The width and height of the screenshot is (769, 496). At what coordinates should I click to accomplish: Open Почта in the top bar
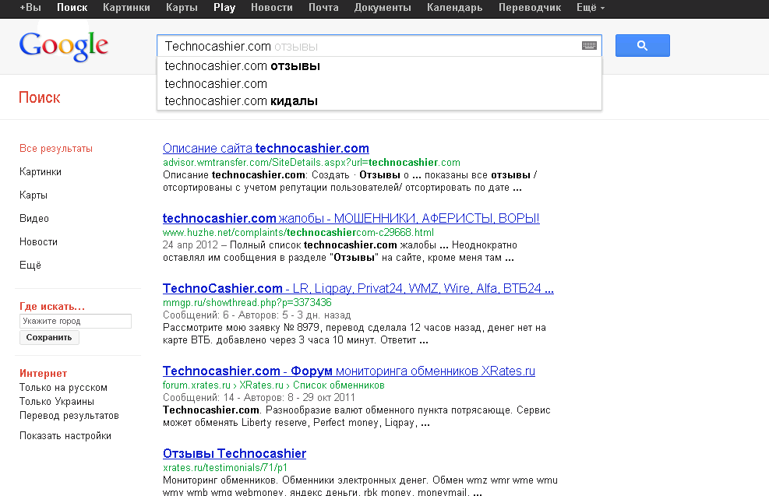pyautogui.click(x=323, y=7)
